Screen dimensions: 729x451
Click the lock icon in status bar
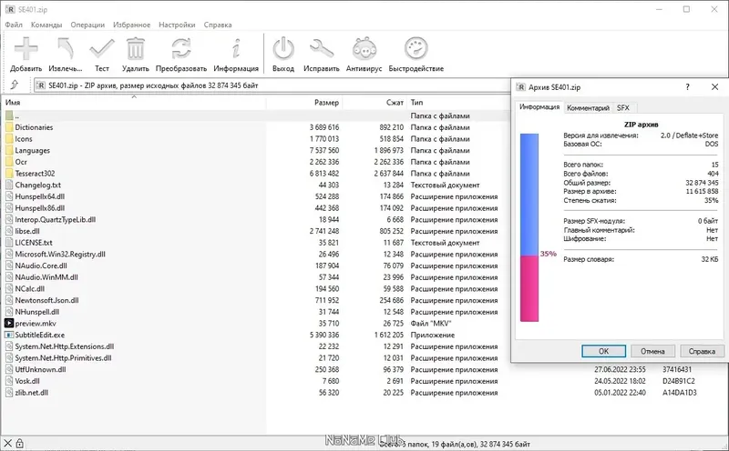click(x=19, y=443)
